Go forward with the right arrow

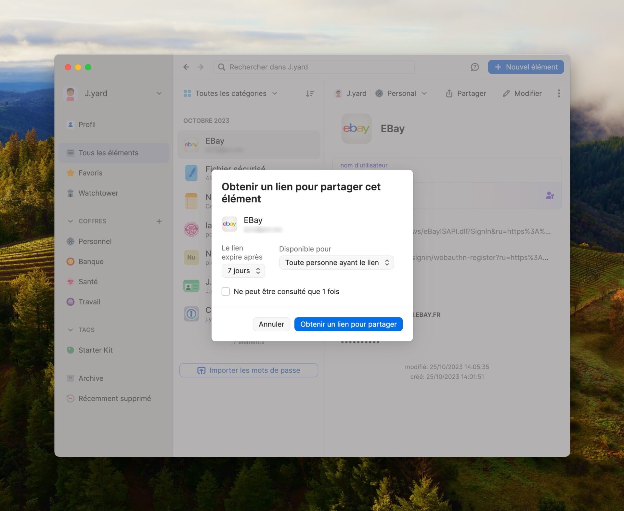click(201, 67)
